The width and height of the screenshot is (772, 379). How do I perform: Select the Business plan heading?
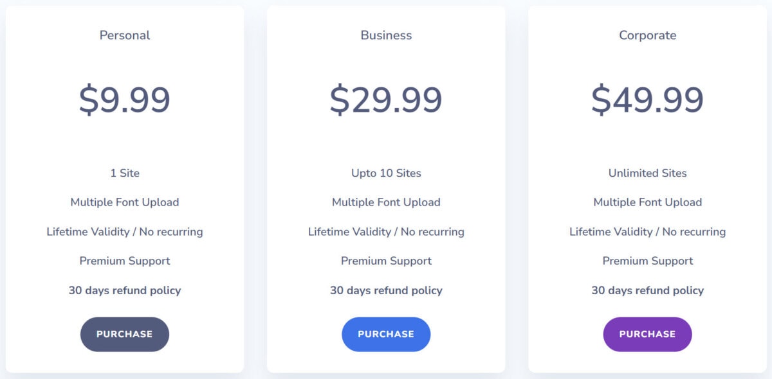pyautogui.click(x=386, y=35)
